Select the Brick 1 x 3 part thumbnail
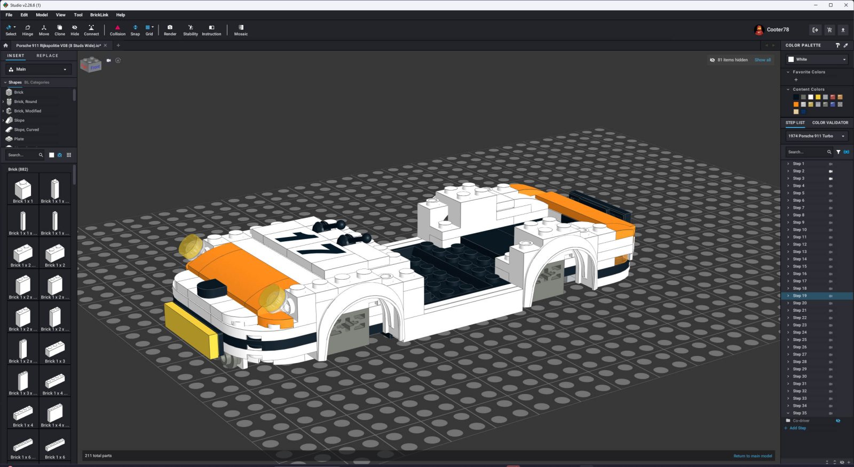854x467 pixels. [55, 350]
